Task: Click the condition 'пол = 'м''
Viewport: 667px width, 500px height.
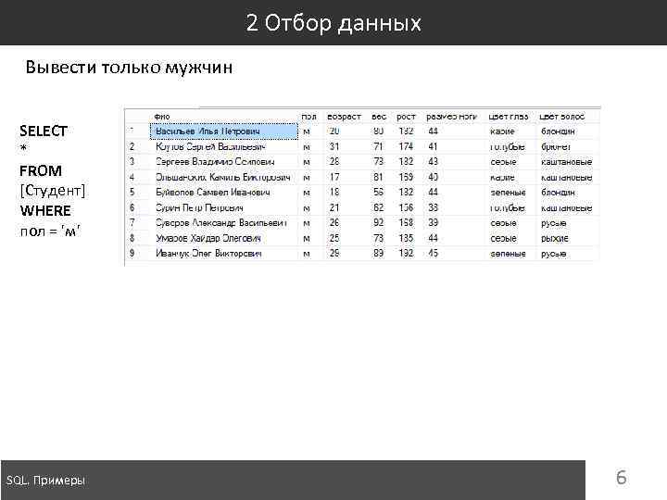Action: click(50, 231)
